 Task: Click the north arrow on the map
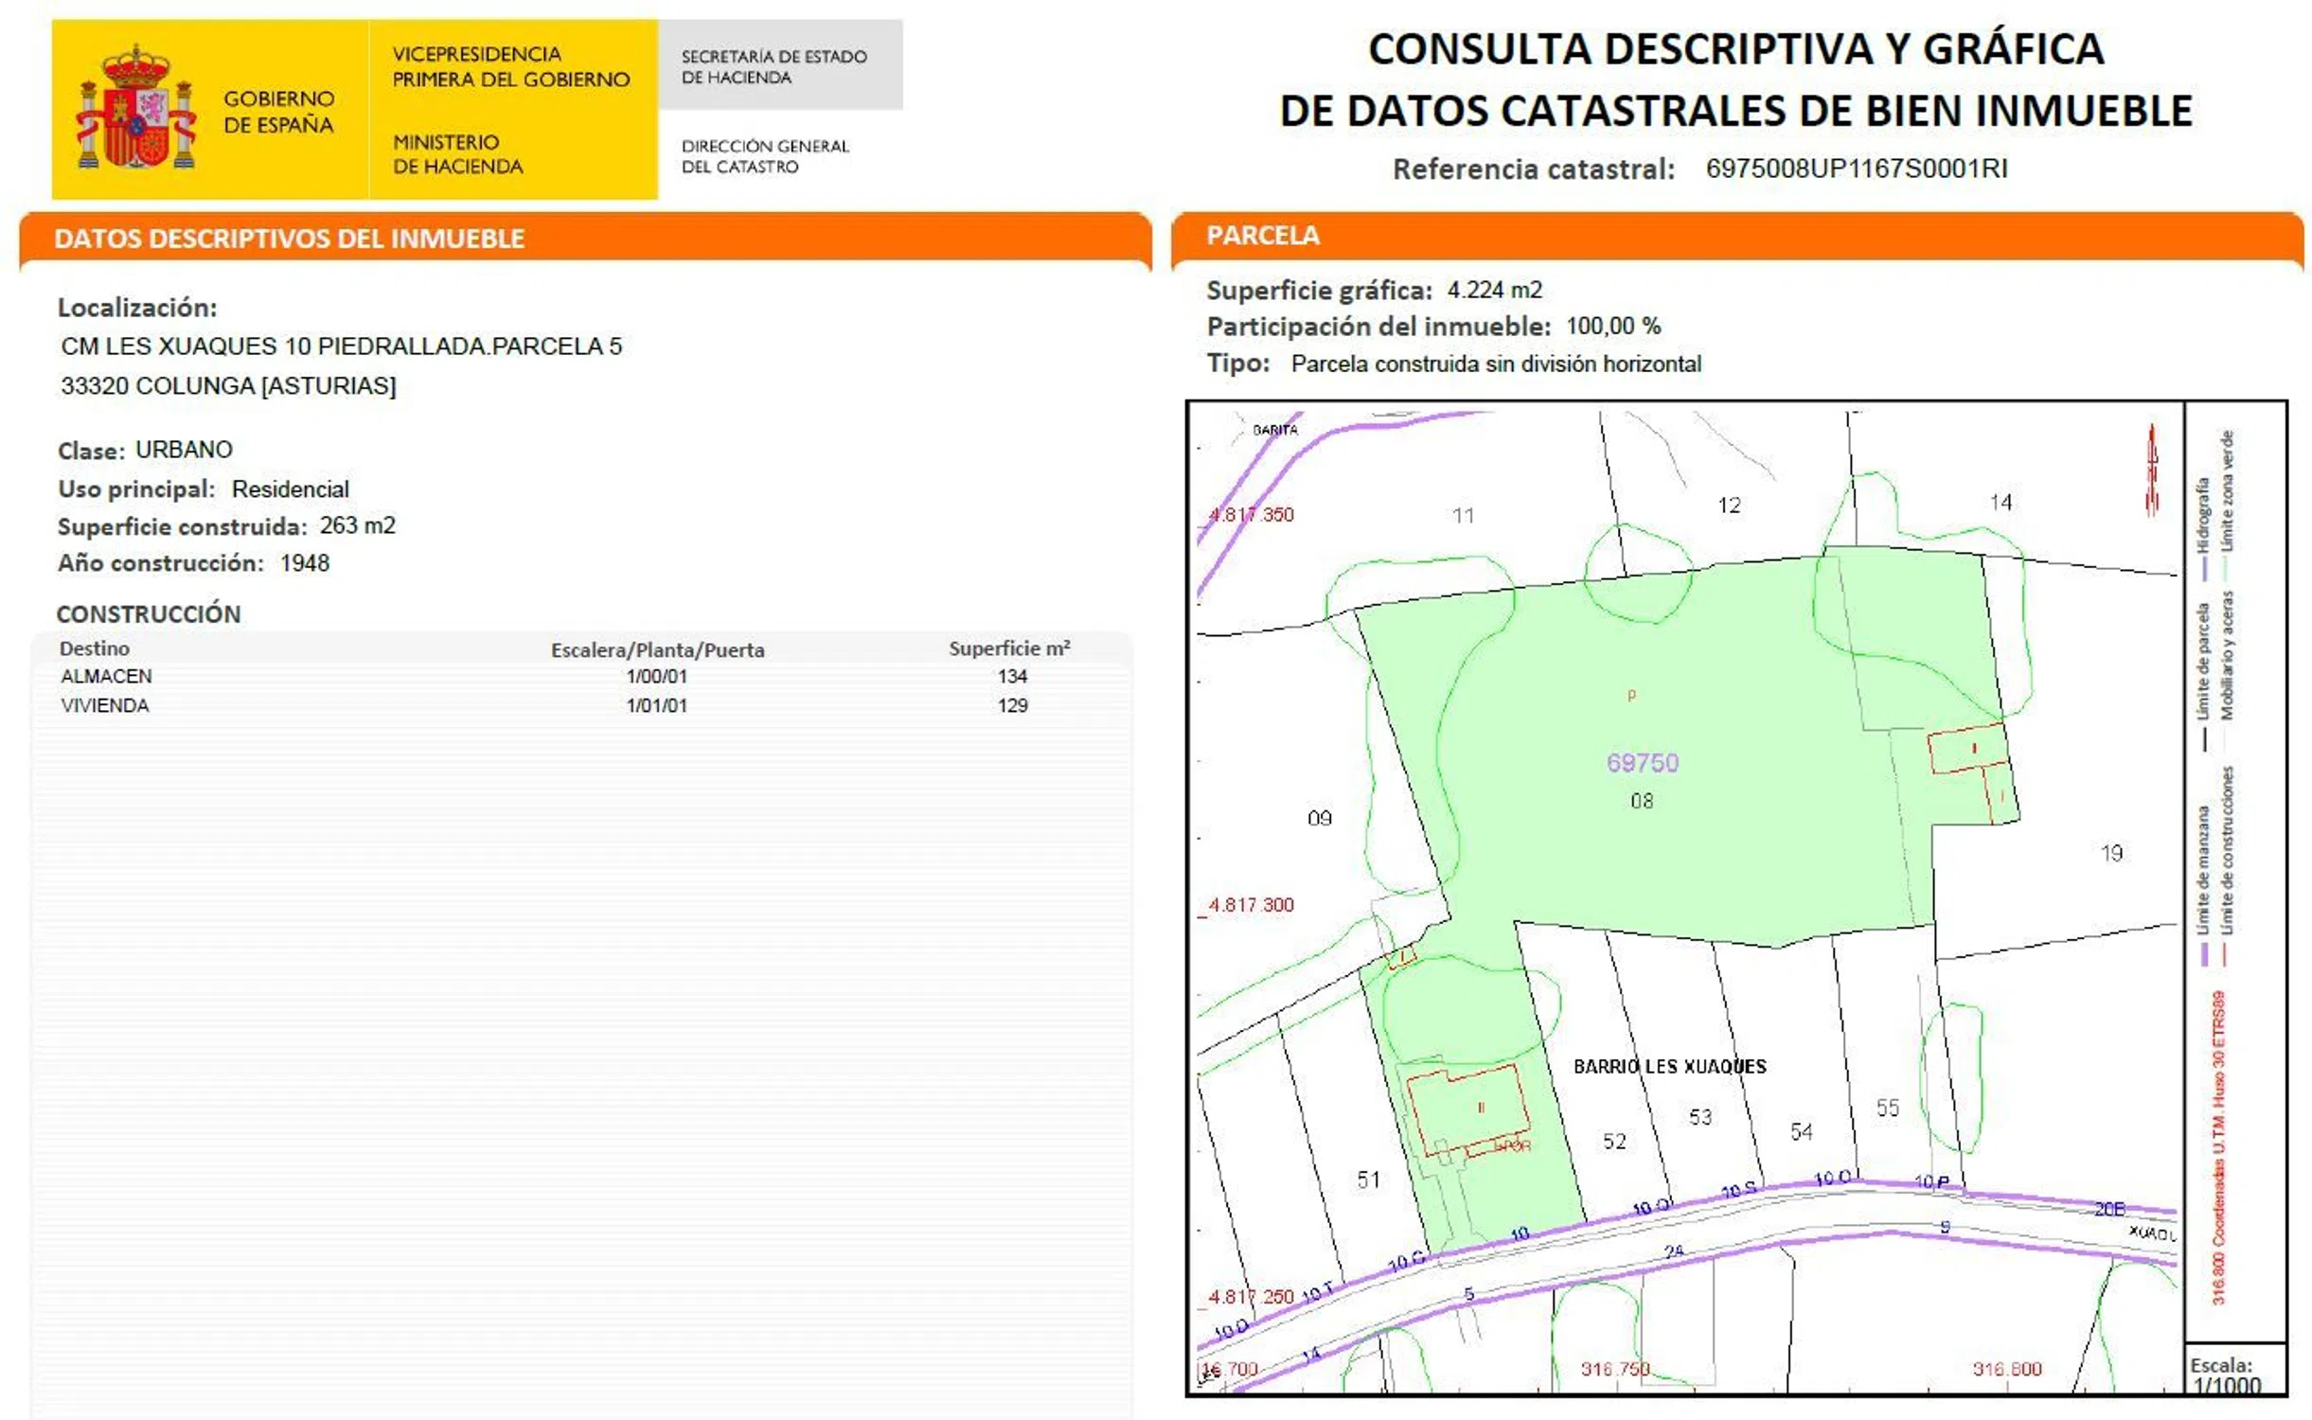pyautogui.click(x=2151, y=470)
